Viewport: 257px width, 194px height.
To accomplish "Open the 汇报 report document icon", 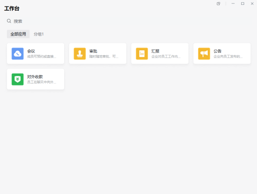I will pos(142,54).
